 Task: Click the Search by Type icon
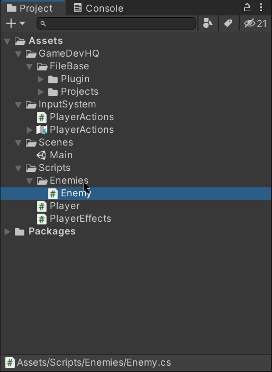coord(208,23)
